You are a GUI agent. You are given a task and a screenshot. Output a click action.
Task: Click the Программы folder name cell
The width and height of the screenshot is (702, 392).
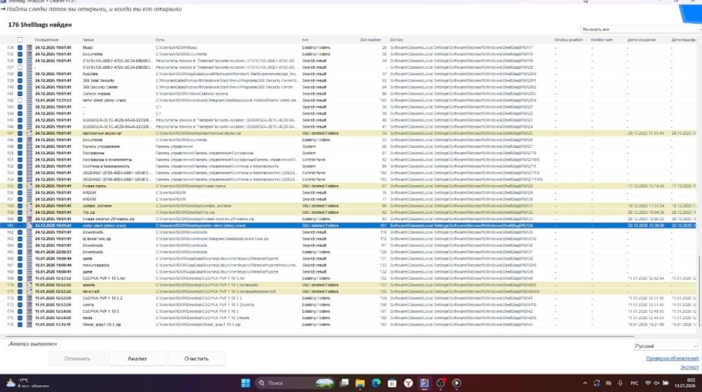pos(93,153)
